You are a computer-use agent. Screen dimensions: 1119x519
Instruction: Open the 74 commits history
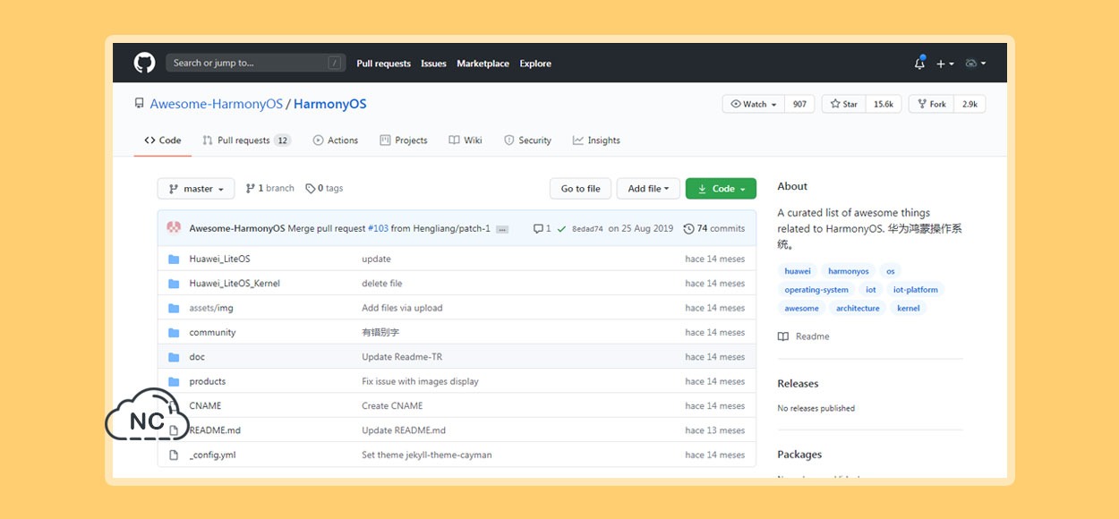pos(714,229)
